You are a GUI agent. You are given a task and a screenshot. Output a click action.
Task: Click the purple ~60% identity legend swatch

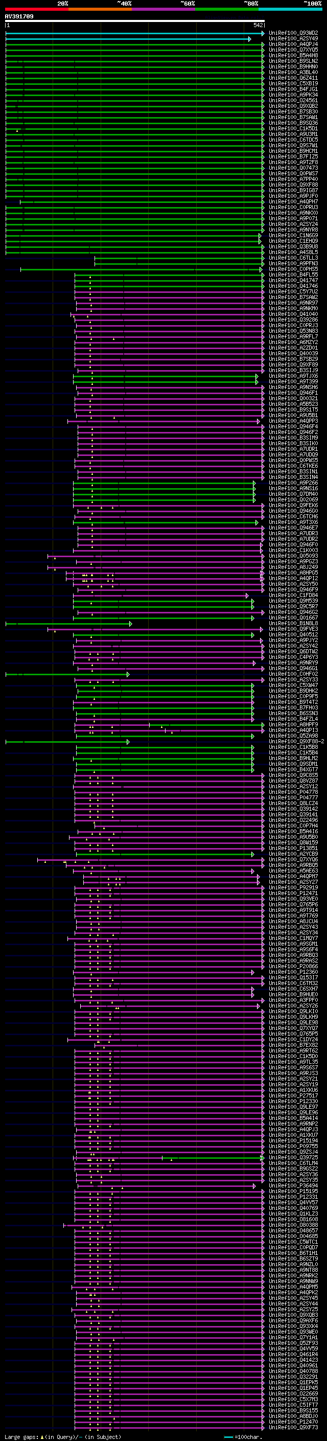pyautogui.click(x=163, y=9)
